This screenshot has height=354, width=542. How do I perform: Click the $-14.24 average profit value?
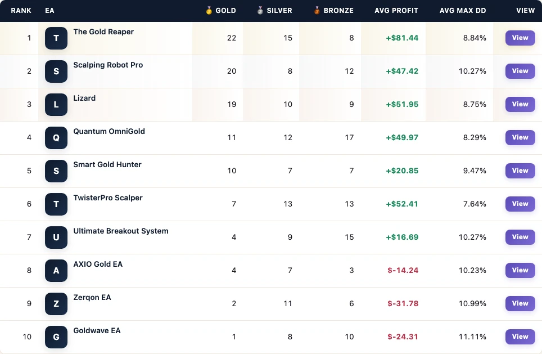tap(403, 271)
